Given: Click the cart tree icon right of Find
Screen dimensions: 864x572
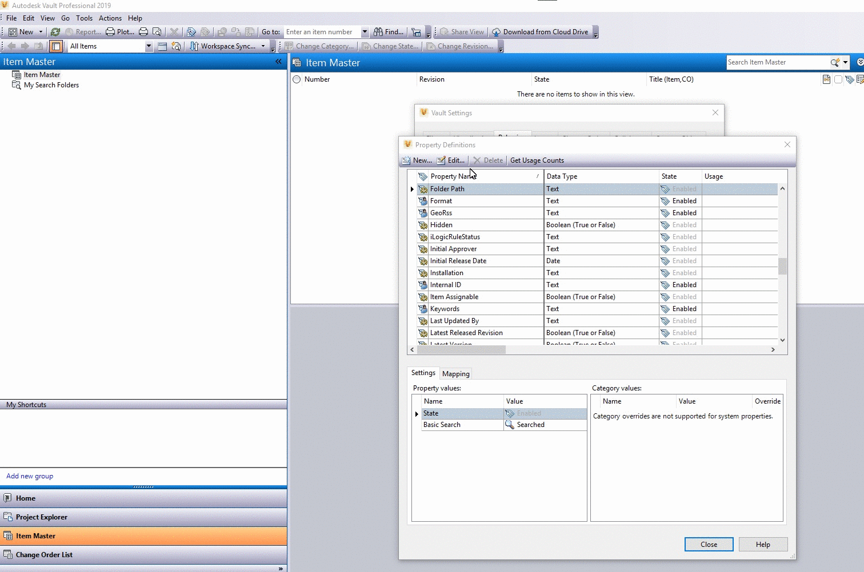Looking at the screenshot, I should click(417, 32).
